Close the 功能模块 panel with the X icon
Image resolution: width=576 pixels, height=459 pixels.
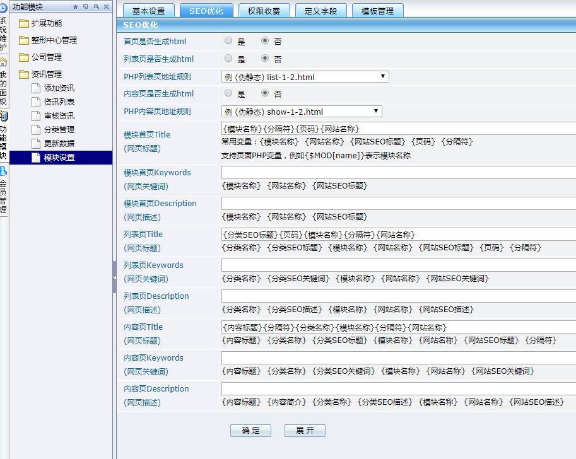tap(106, 6)
